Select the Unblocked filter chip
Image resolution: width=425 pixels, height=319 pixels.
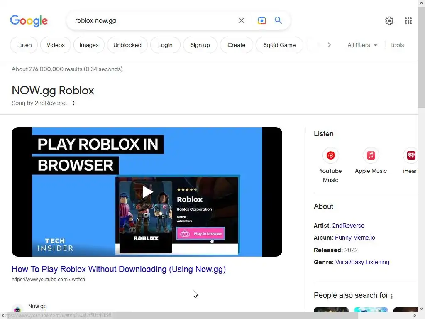(x=127, y=45)
